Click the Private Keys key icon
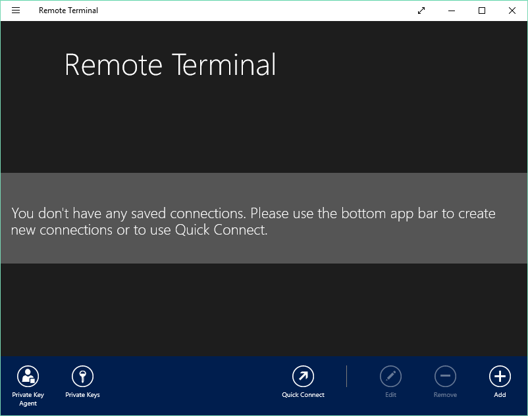Viewport: 528px width, 416px height. click(82, 377)
